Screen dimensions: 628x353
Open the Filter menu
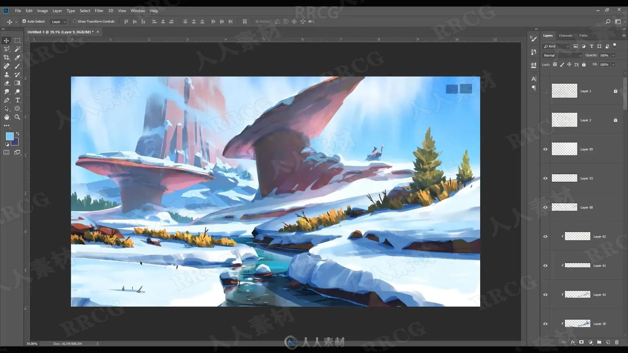pyautogui.click(x=99, y=11)
